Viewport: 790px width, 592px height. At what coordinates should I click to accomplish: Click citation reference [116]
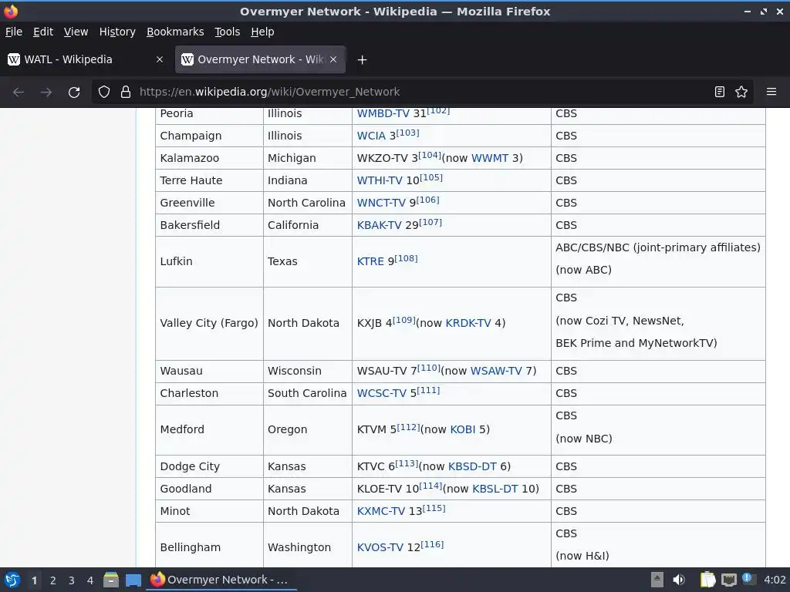coord(432,545)
